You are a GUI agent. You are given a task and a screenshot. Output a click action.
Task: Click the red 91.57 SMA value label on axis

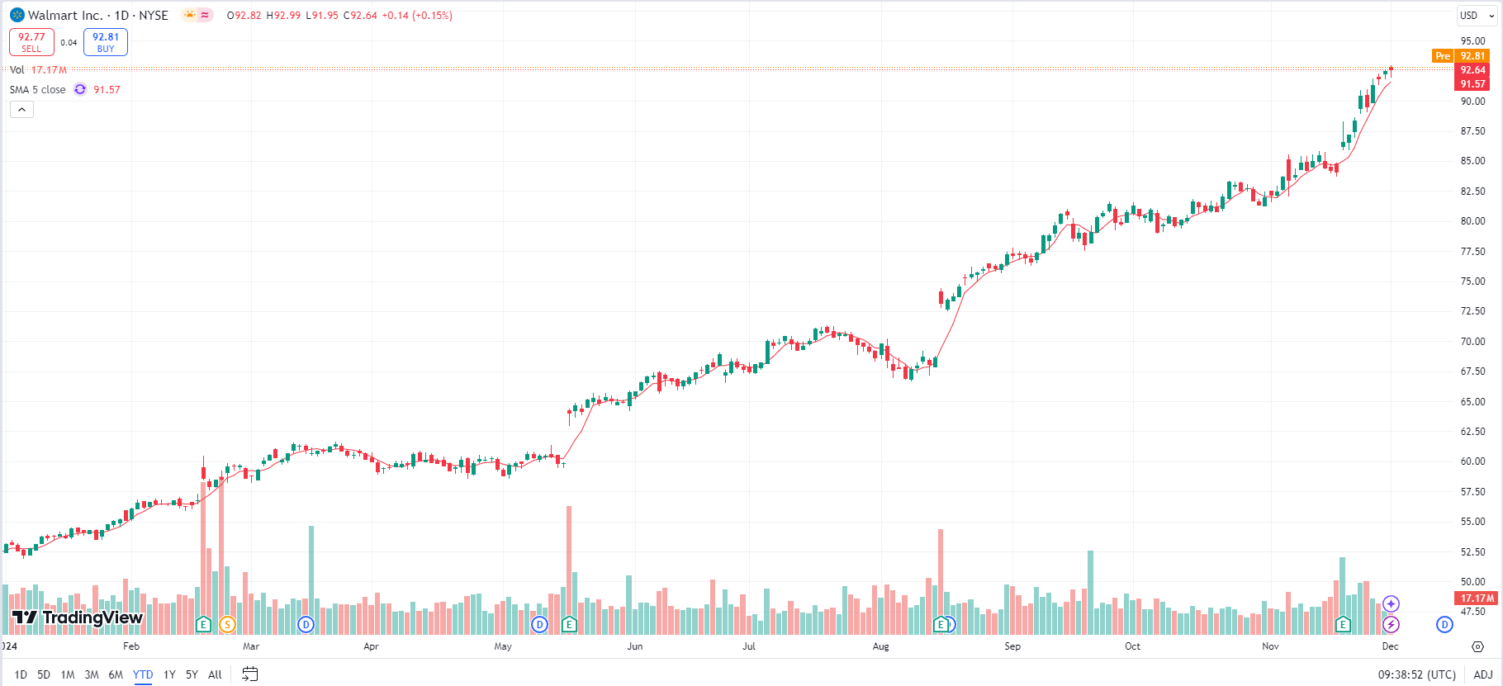[x=1472, y=83]
